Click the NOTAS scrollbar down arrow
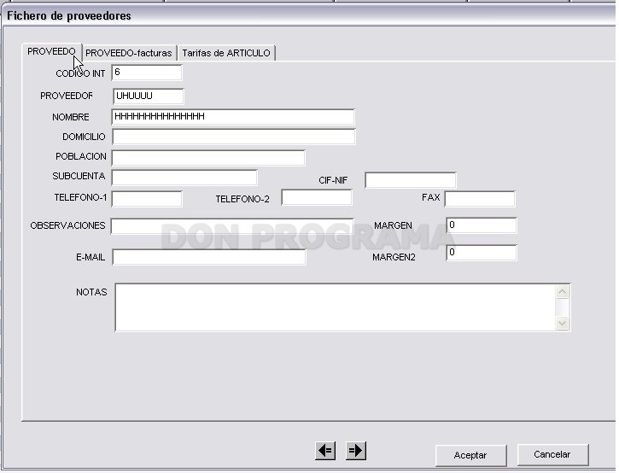This screenshot has width=619, height=473. (562, 323)
